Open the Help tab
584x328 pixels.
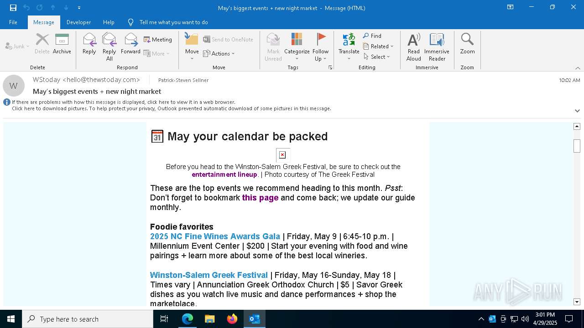click(109, 22)
